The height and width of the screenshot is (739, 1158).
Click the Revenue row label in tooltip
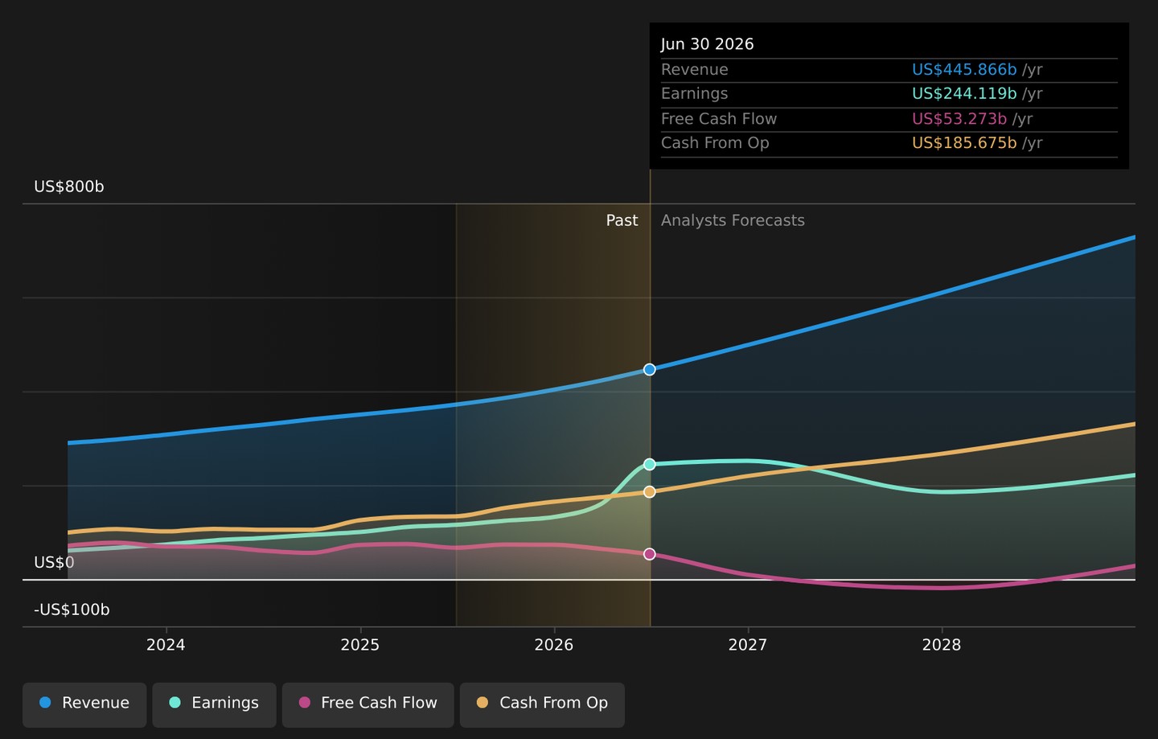695,70
